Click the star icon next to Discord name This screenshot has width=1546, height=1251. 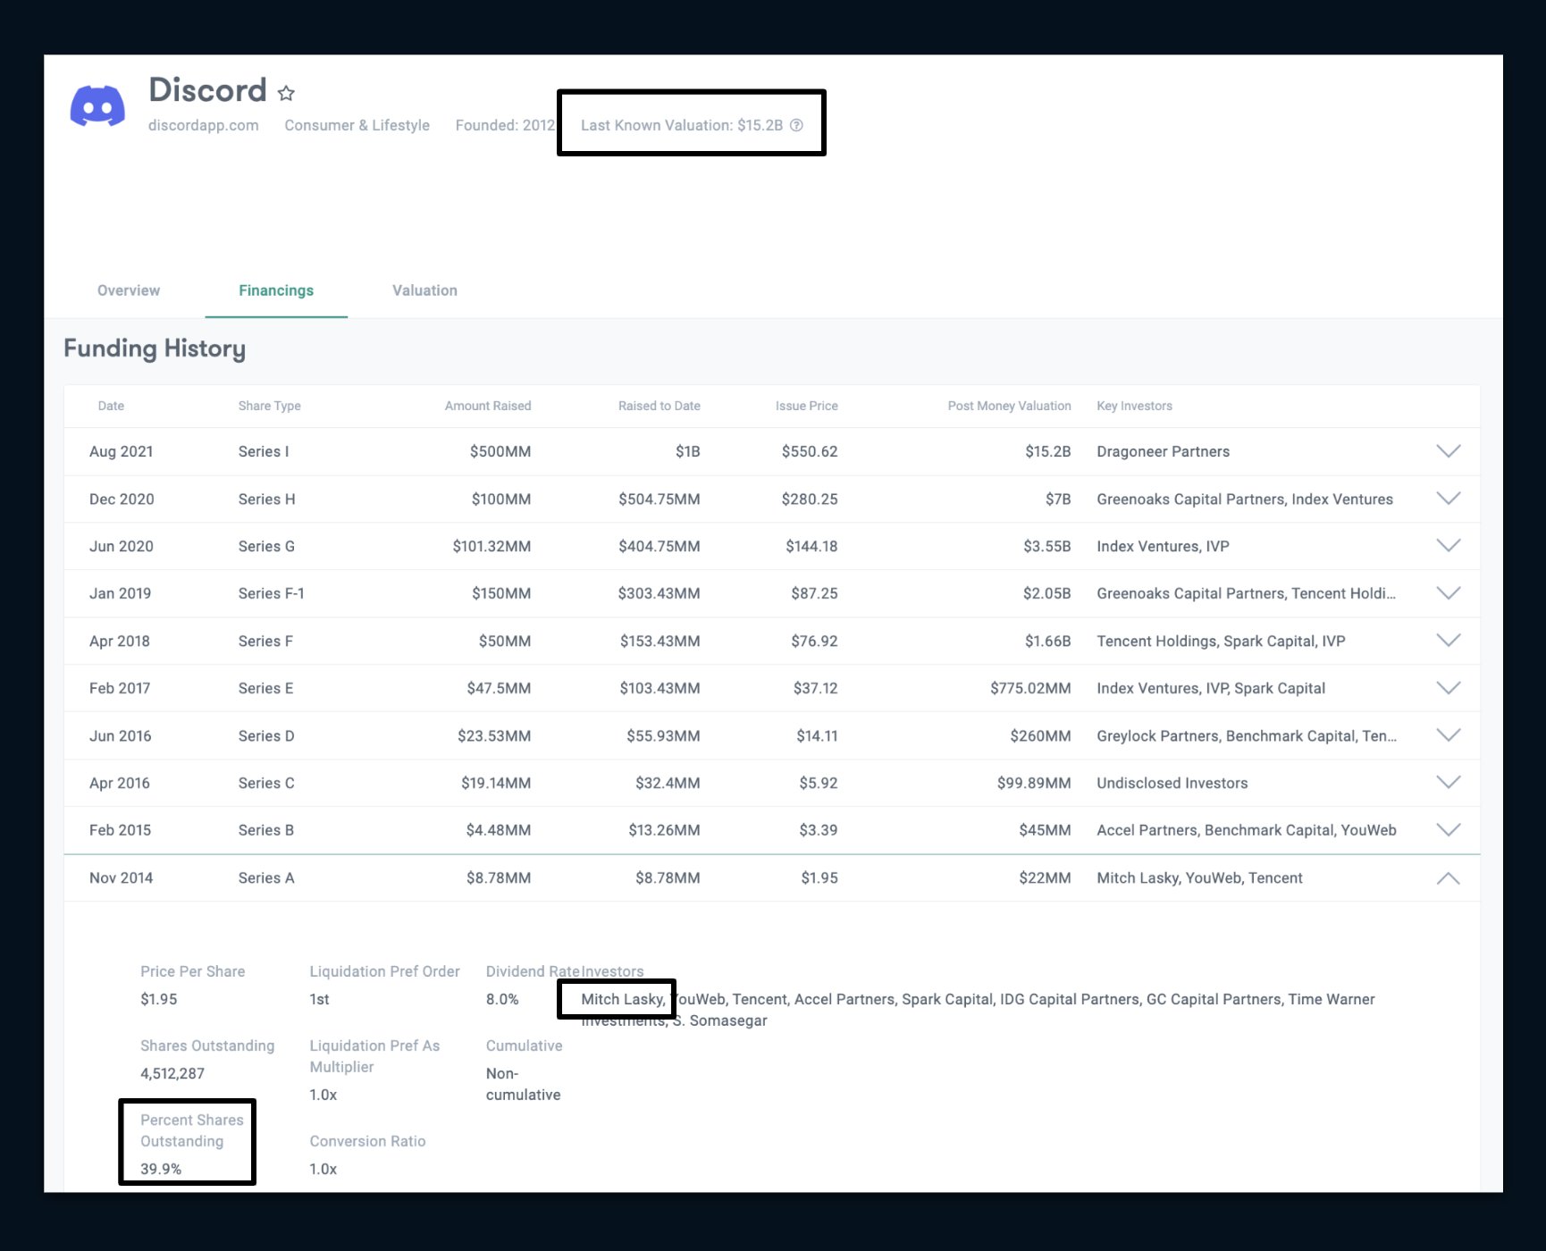coord(287,92)
